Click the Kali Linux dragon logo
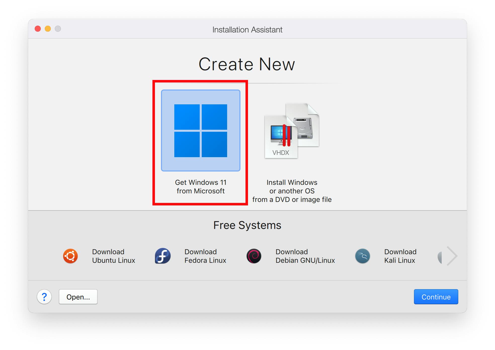Image resolution: width=495 pixels, height=350 pixels. 362,256
